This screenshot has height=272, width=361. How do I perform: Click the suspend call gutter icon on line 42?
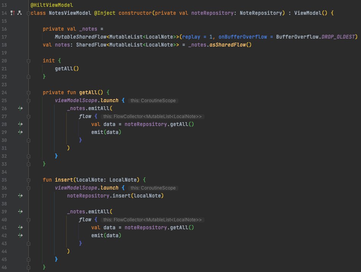[20, 235]
